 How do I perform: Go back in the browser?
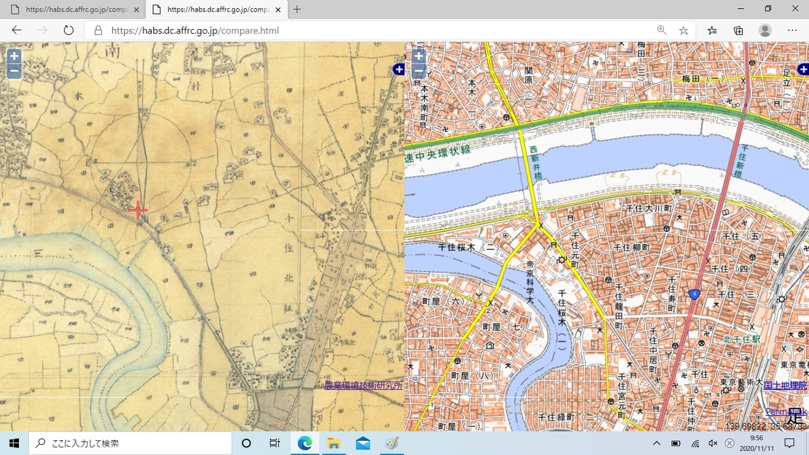17,30
